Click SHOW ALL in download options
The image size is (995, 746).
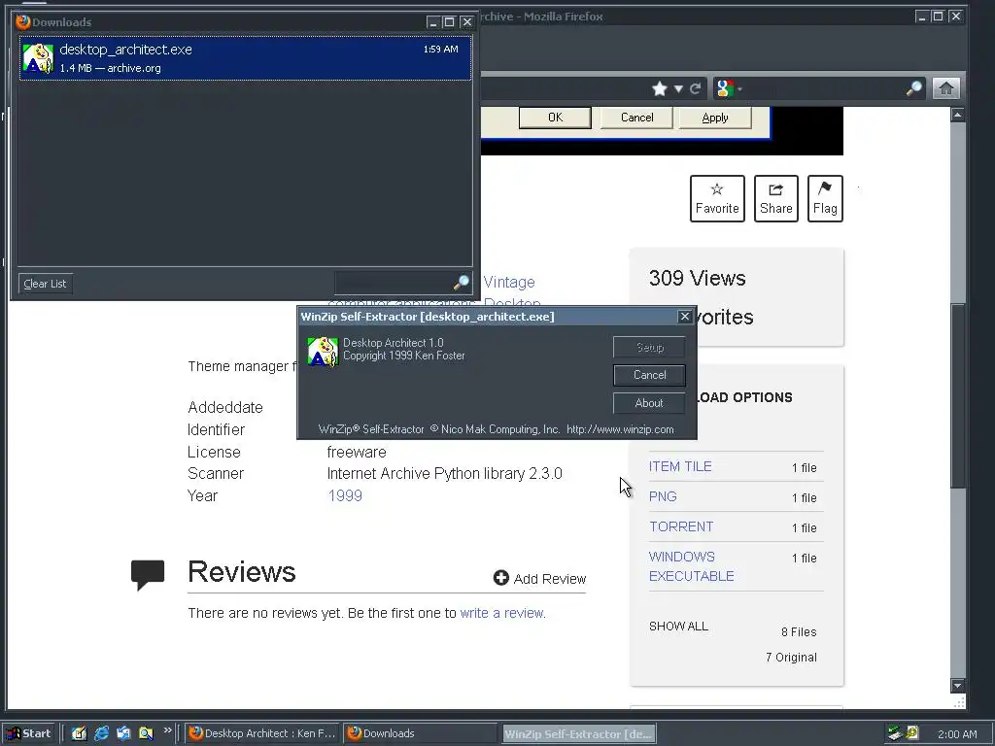[678, 627]
